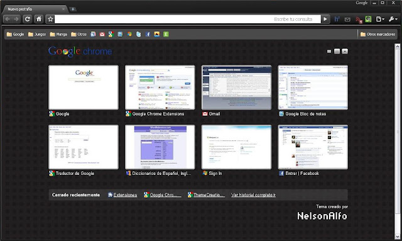The image size is (402, 241).
Task: Open the Google bookmark icon in bookmarks bar
Action: (111, 34)
